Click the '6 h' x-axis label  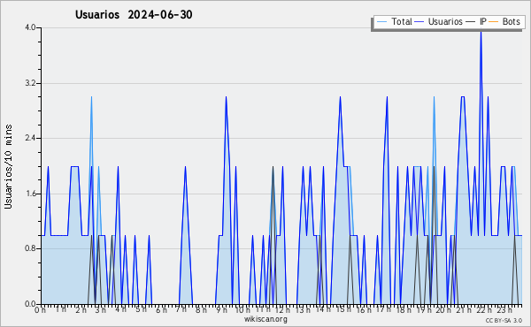[x=161, y=310]
